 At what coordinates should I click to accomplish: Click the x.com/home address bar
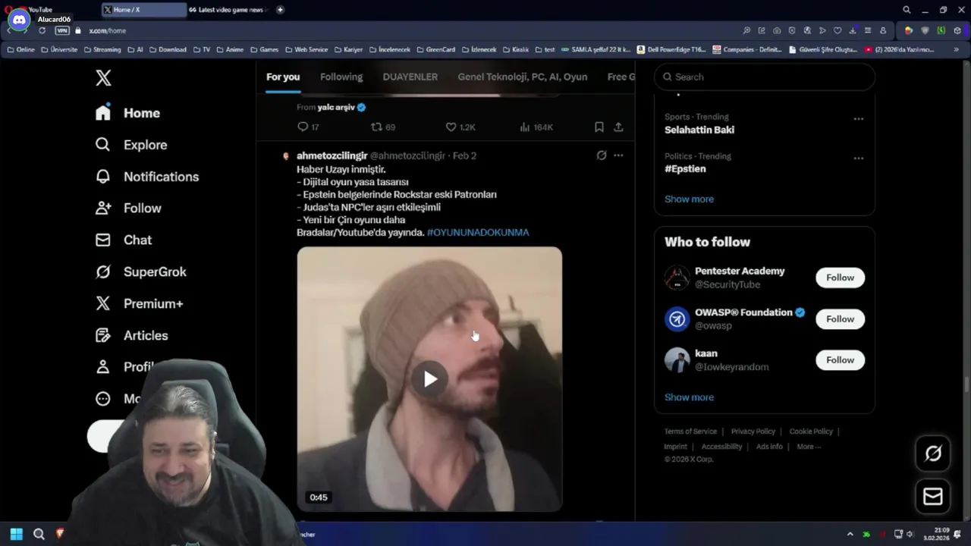click(107, 30)
